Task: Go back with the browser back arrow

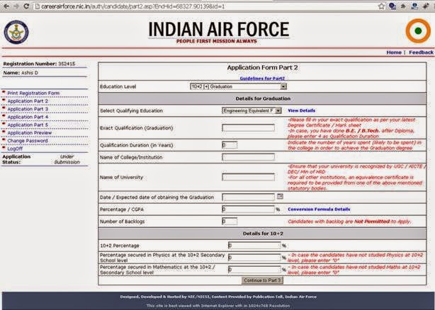Action: point(6,6)
